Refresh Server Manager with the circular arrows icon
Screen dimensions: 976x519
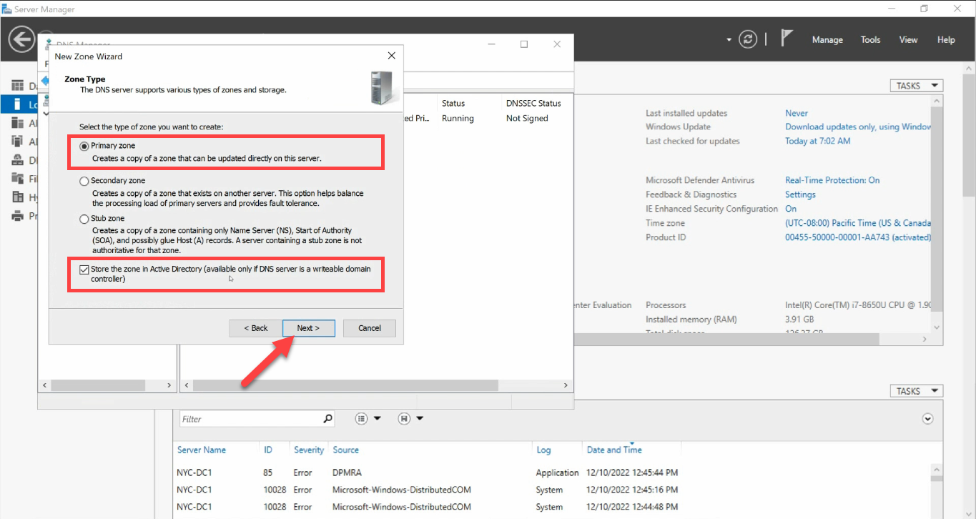(x=748, y=39)
